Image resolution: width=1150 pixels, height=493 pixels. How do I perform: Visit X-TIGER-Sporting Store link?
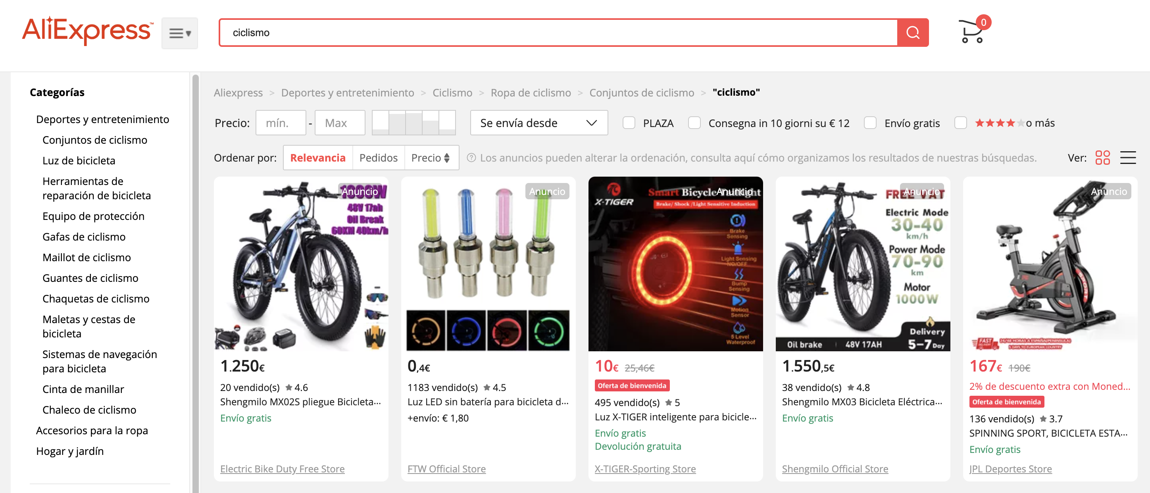click(x=645, y=469)
